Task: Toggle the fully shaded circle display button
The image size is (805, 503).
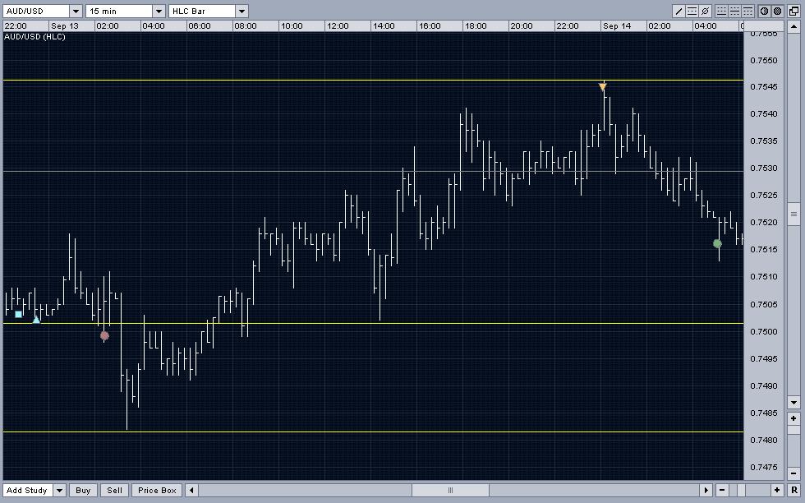Action: [777, 11]
